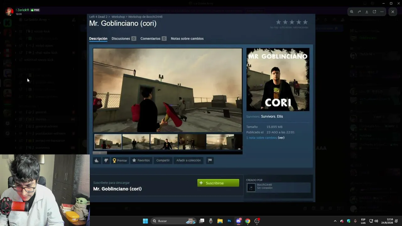
Task: Open Discord from the taskbar
Action: pyautogui.click(x=239, y=221)
